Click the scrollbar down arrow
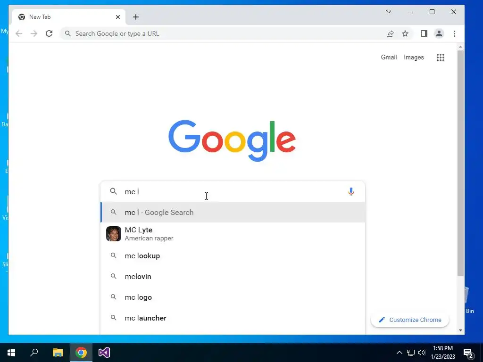 click(460, 330)
